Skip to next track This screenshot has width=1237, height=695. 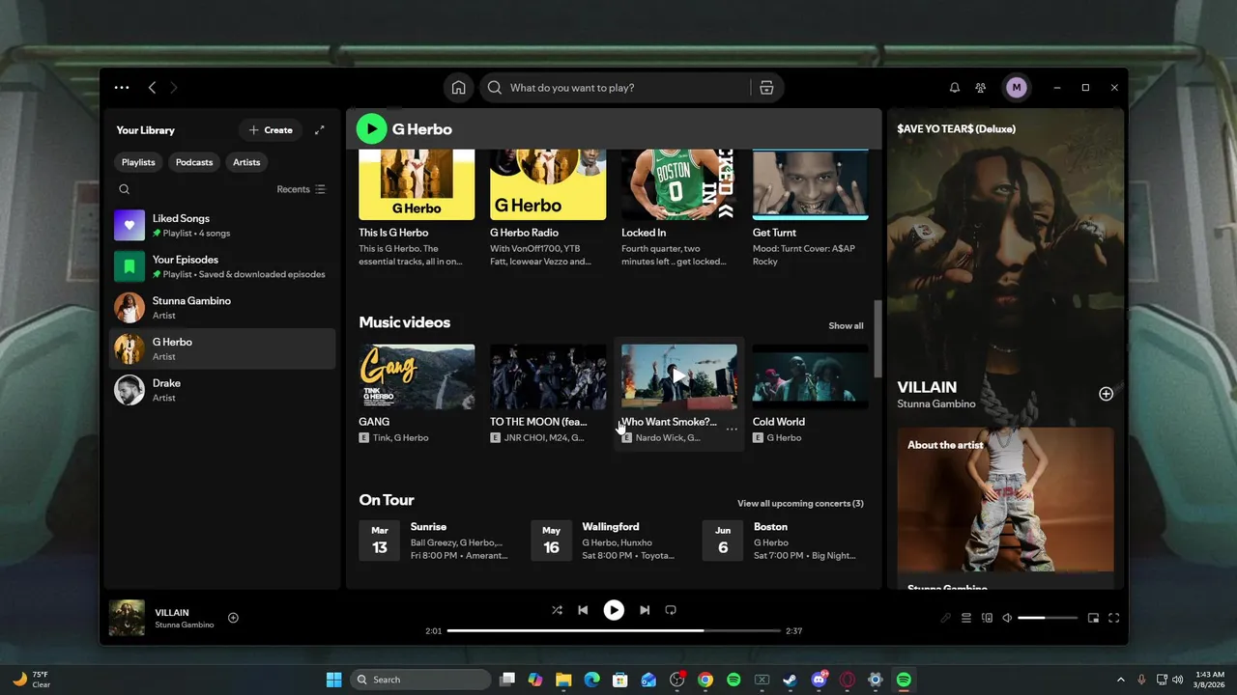645,610
